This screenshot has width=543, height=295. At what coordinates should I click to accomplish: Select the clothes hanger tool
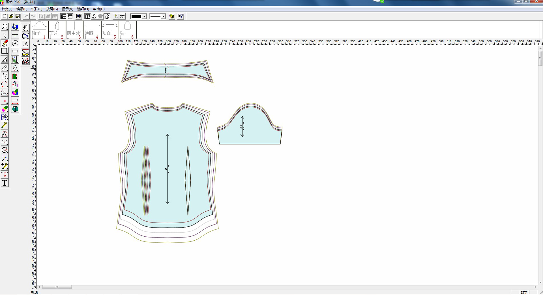[x=25, y=44]
